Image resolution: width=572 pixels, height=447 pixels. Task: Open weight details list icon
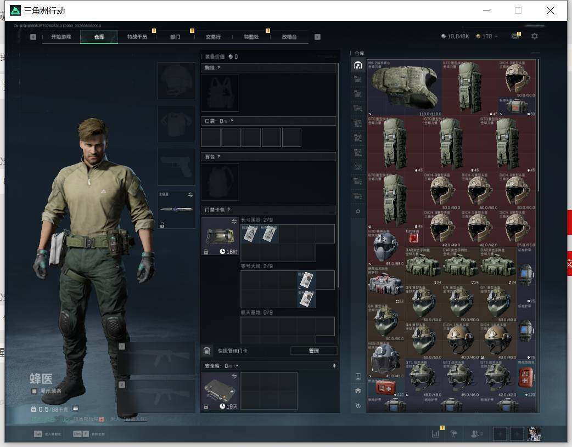[76, 409]
